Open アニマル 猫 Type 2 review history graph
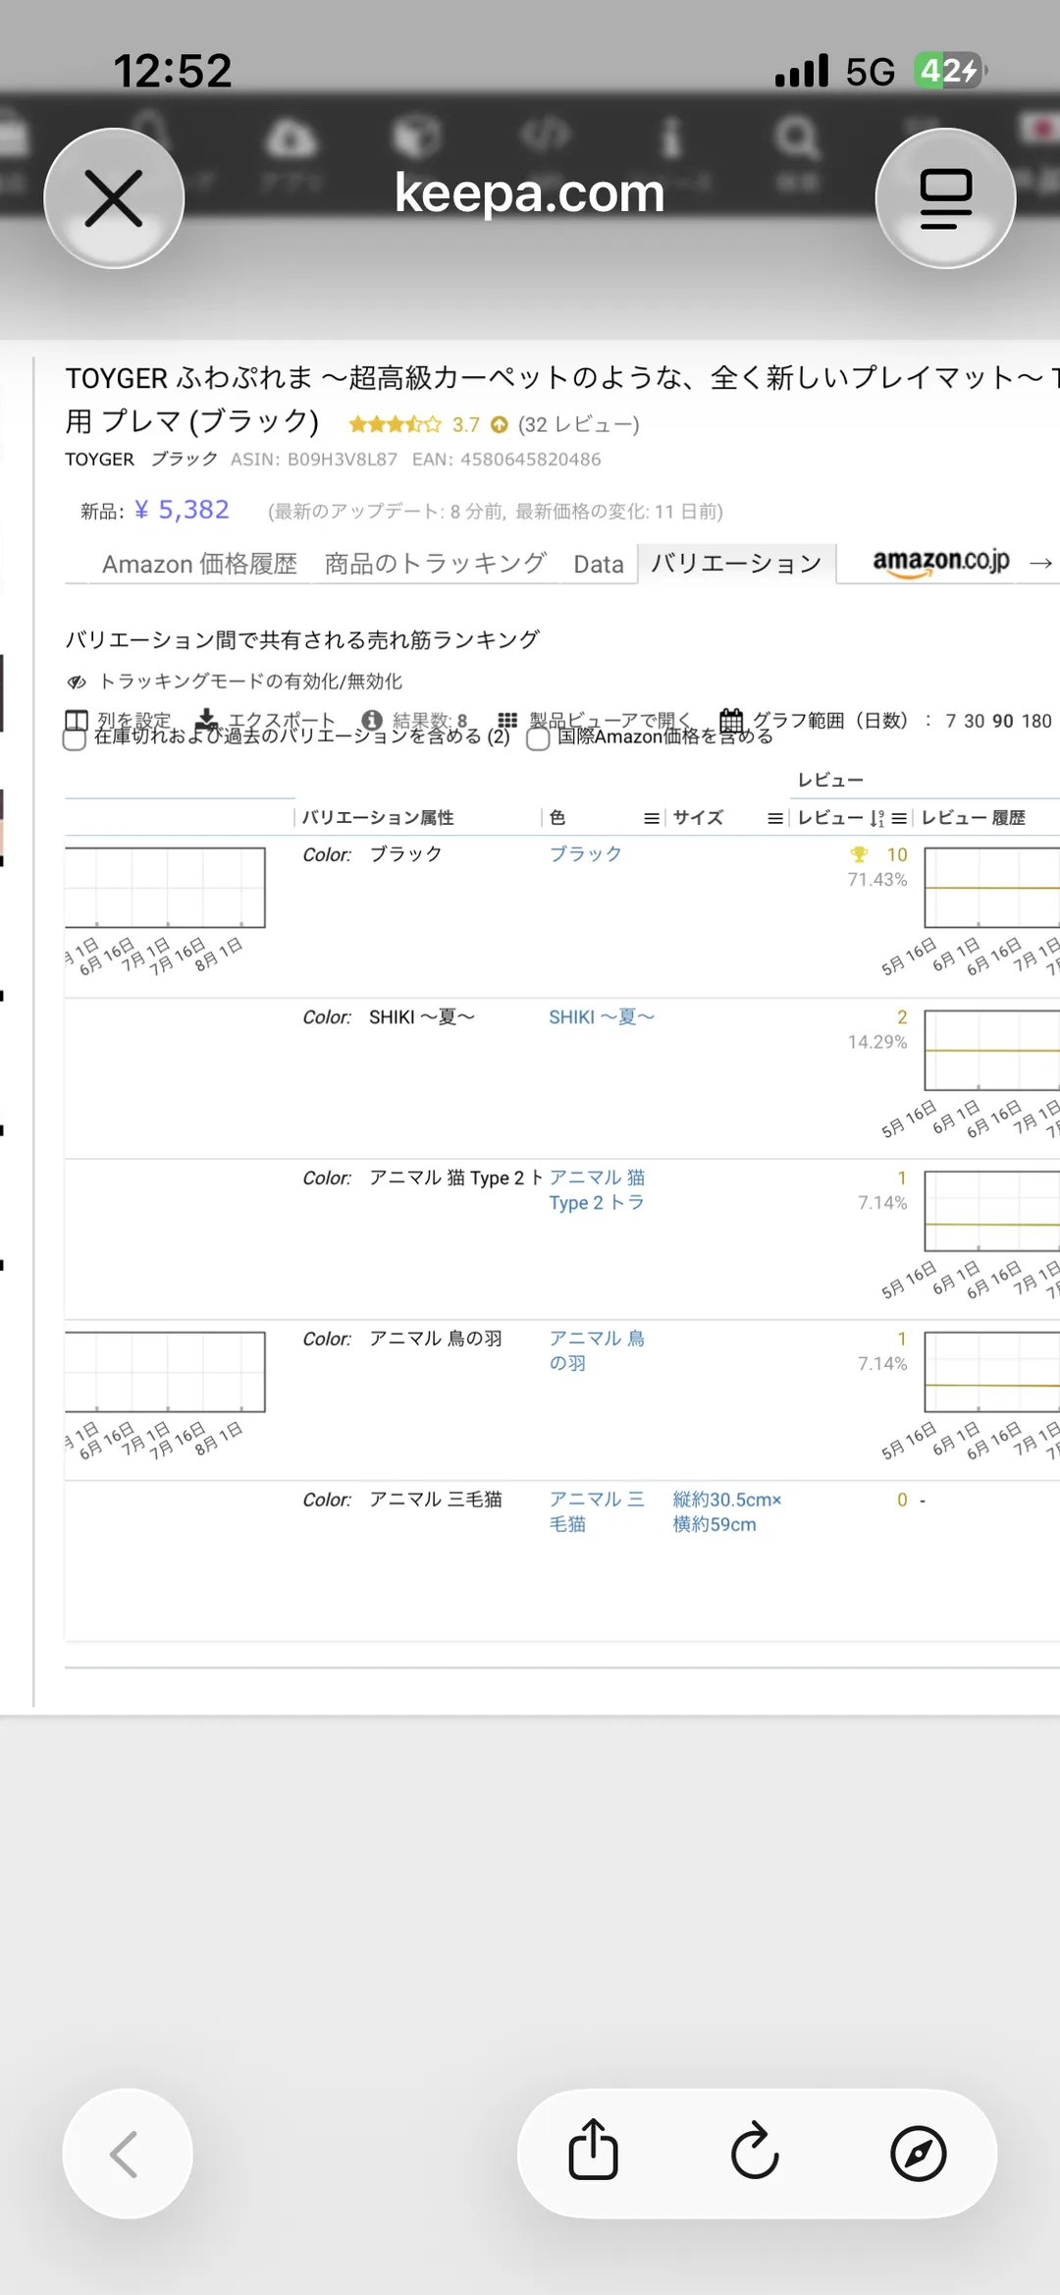Image resolution: width=1060 pixels, height=2295 pixels. (x=991, y=1211)
